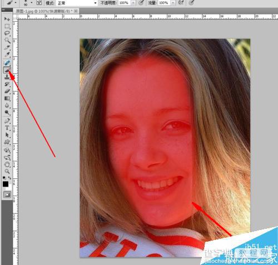Expand the flow percentage arrow
The height and width of the screenshot is (265, 278).
(x=173, y=3)
